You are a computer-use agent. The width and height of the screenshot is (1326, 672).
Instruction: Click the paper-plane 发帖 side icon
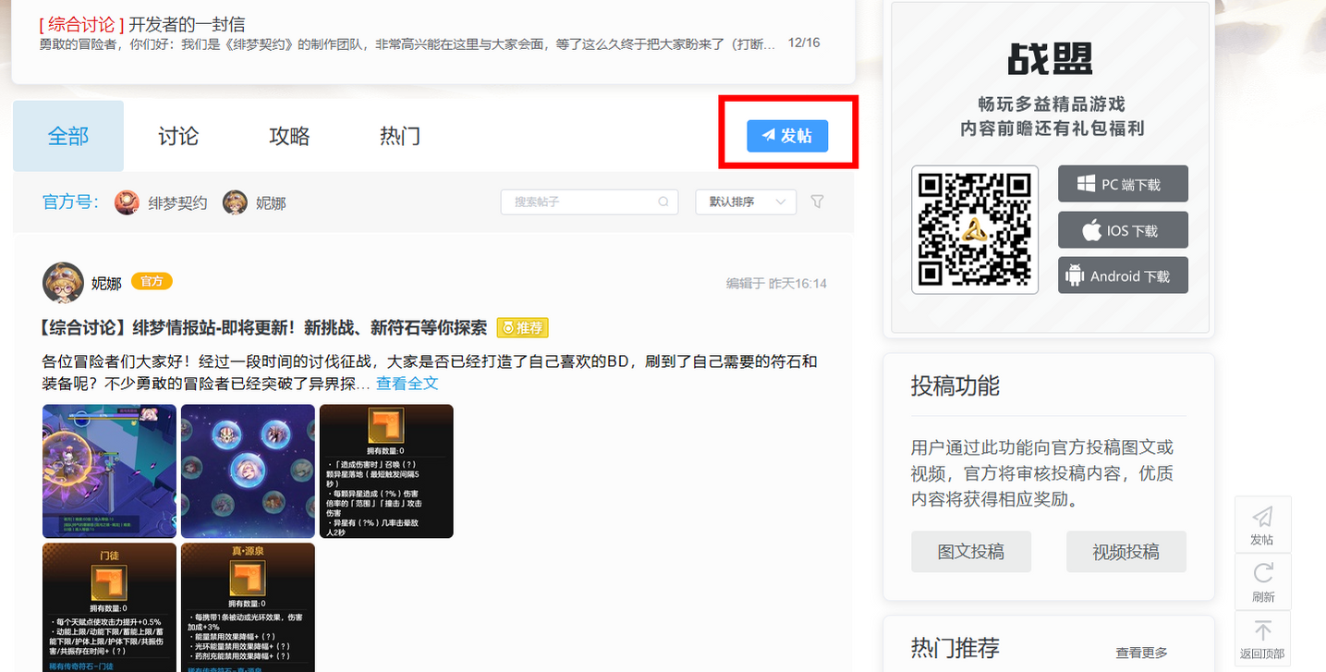click(x=1262, y=517)
